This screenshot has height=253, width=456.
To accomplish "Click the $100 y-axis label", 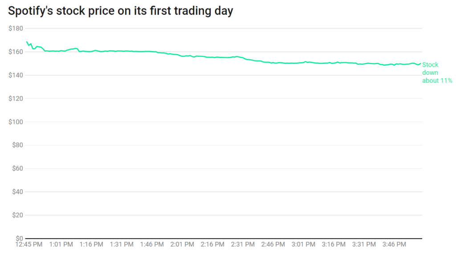I will click(16, 122).
